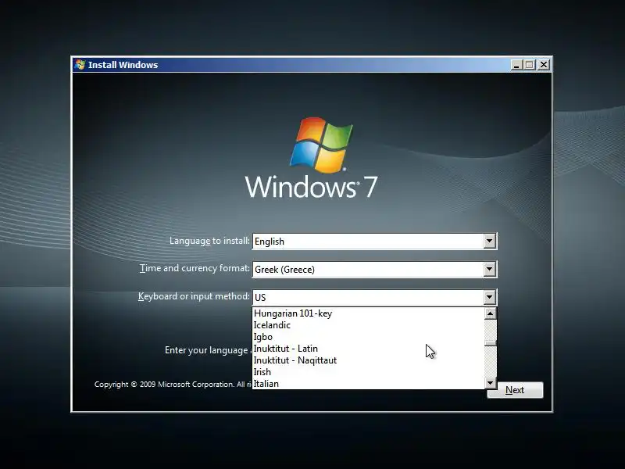Click the list scrollbar up arrow
The height and width of the screenshot is (469, 625).
point(491,313)
